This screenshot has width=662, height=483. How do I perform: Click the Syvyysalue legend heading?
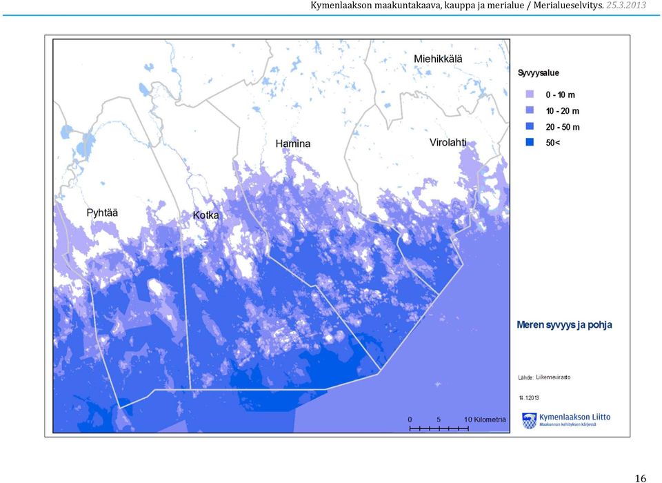[x=539, y=73]
